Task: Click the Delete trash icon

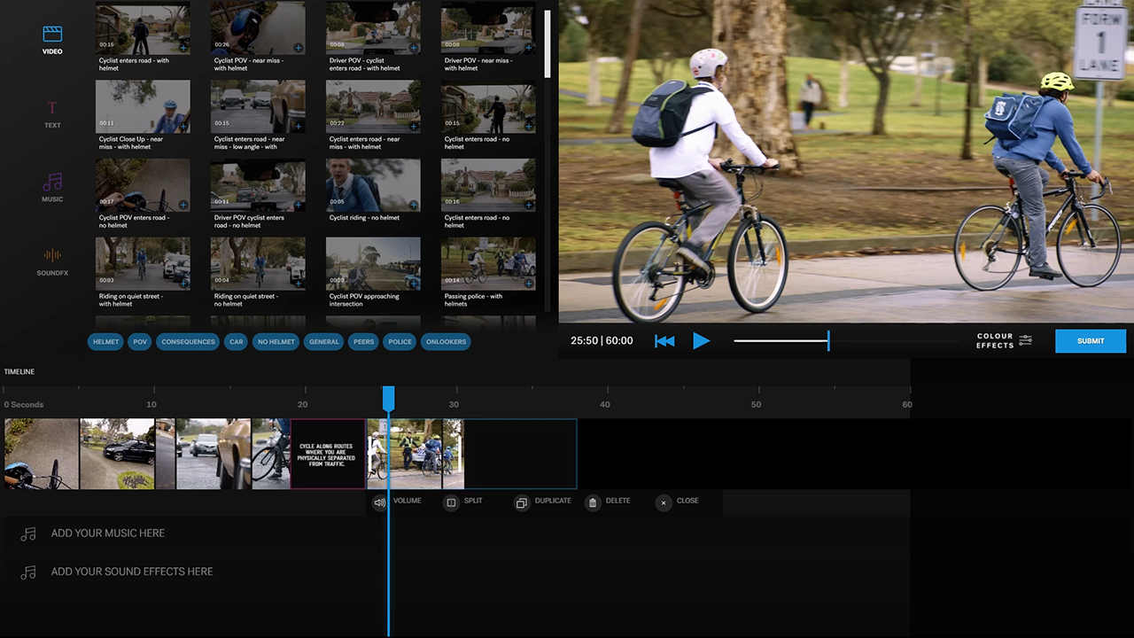Action: (x=593, y=502)
